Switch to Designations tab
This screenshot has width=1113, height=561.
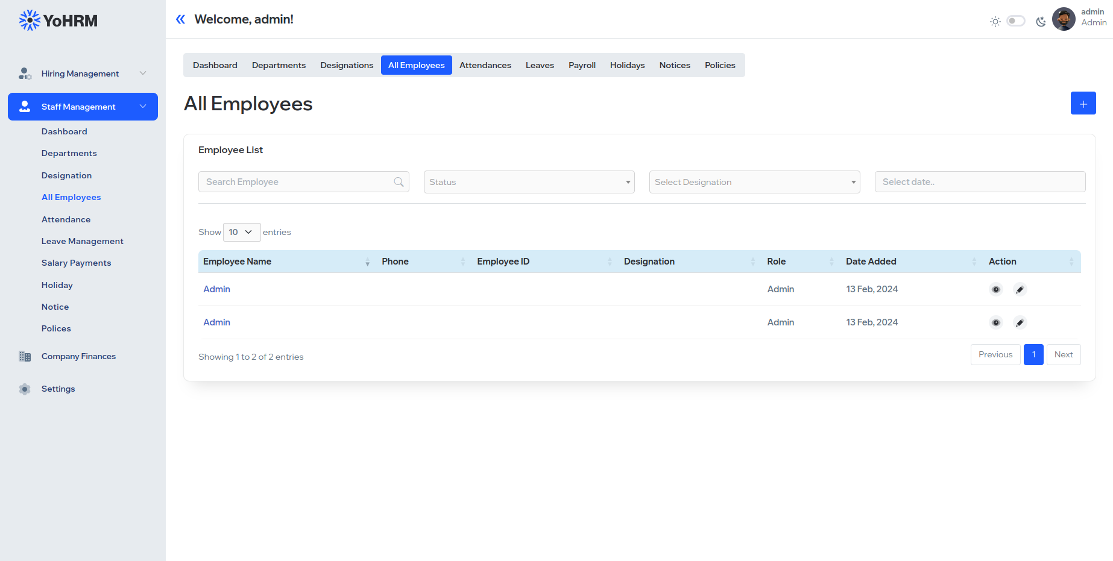click(x=347, y=65)
